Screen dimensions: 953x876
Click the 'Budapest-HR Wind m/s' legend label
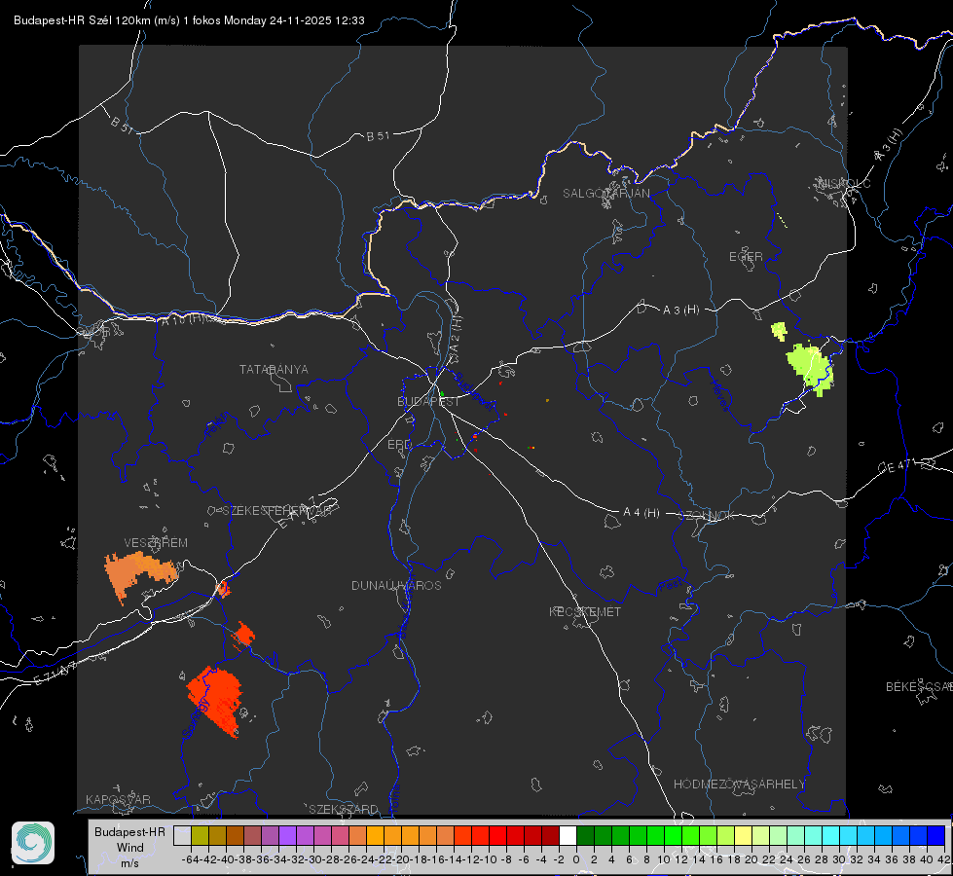pos(130,847)
